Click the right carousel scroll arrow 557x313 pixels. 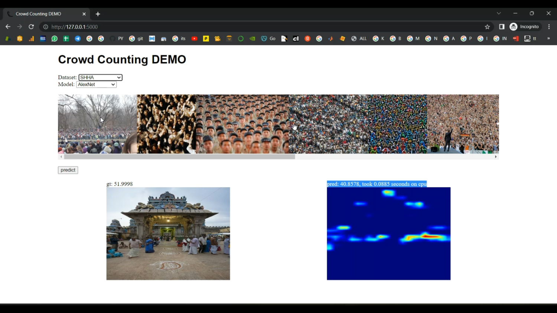coord(496,156)
